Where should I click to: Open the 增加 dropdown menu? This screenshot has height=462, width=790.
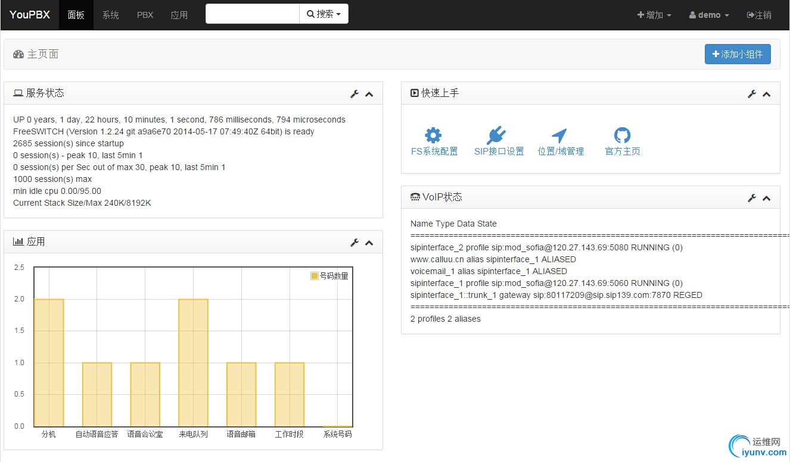point(654,15)
